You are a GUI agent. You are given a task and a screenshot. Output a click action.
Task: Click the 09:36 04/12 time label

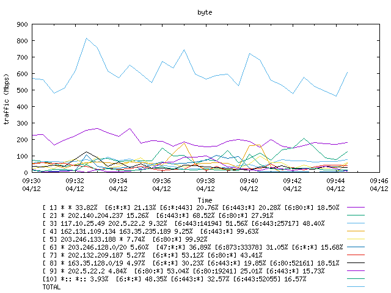161,184
